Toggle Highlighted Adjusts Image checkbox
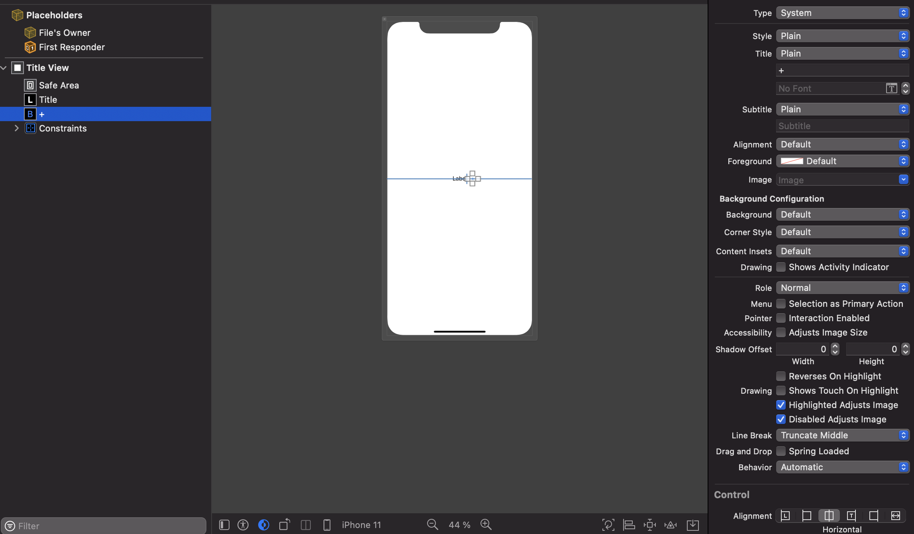 [781, 404]
